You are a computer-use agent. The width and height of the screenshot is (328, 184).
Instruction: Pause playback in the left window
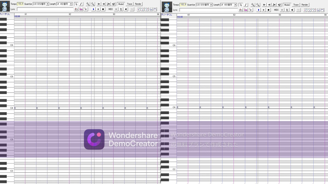[x=98, y=9]
